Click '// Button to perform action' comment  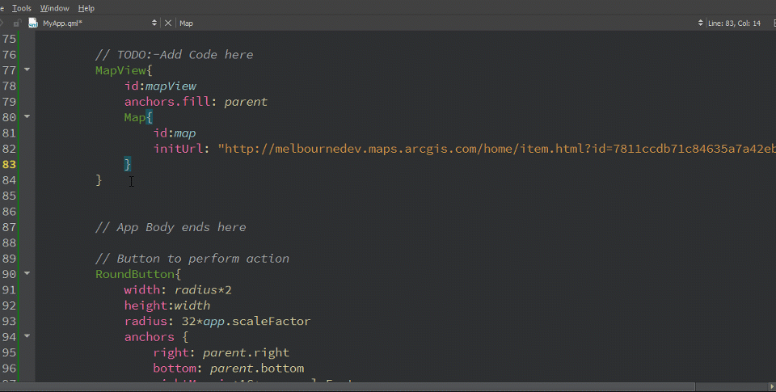tap(192, 259)
